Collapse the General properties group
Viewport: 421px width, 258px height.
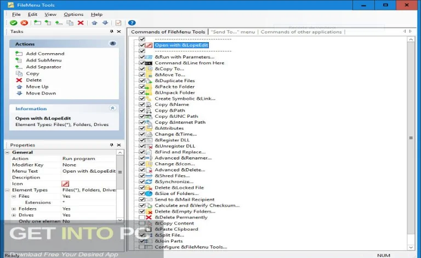(7, 152)
